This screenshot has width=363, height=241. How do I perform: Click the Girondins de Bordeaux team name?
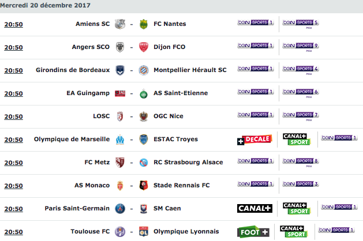tap(73, 70)
